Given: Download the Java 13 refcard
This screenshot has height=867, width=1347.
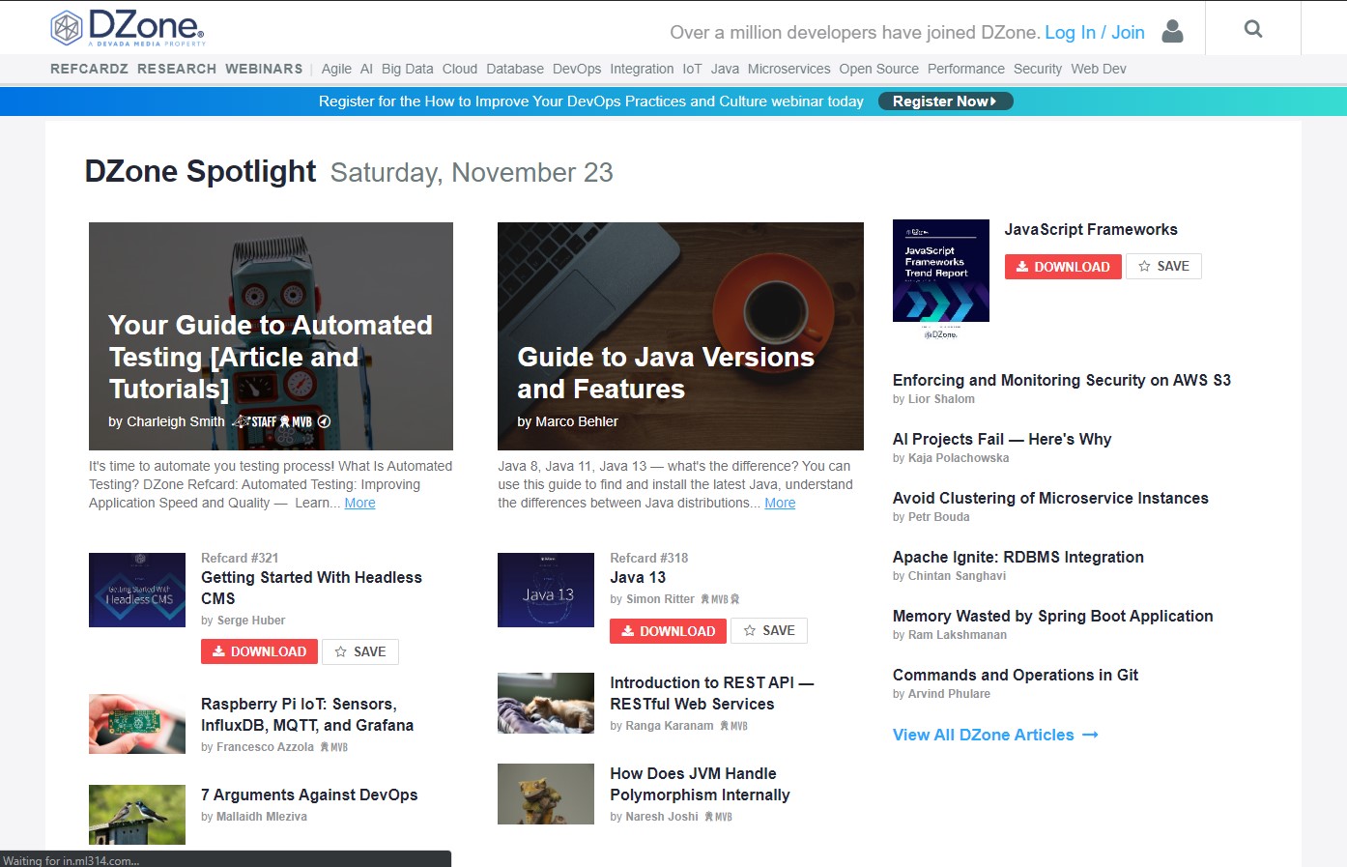Looking at the screenshot, I should point(668,631).
